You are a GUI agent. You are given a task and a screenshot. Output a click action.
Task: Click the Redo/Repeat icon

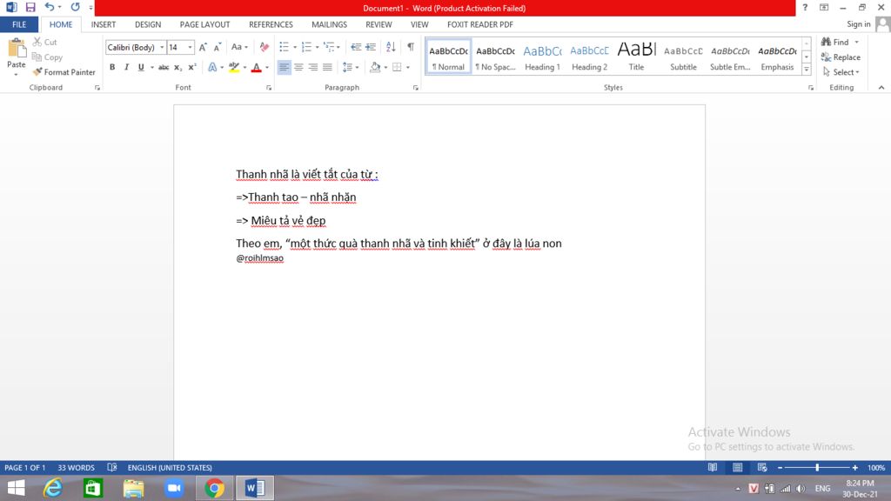coord(75,7)
